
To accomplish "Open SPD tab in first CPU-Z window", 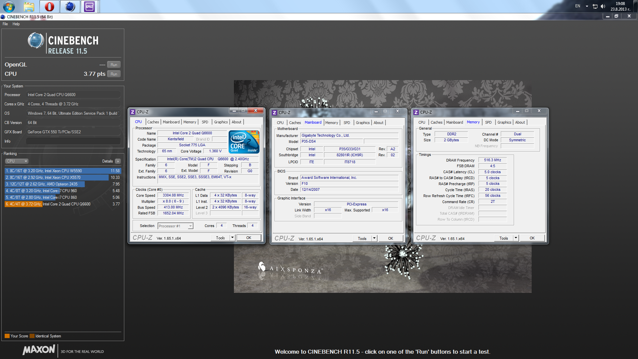I will 205,122.
